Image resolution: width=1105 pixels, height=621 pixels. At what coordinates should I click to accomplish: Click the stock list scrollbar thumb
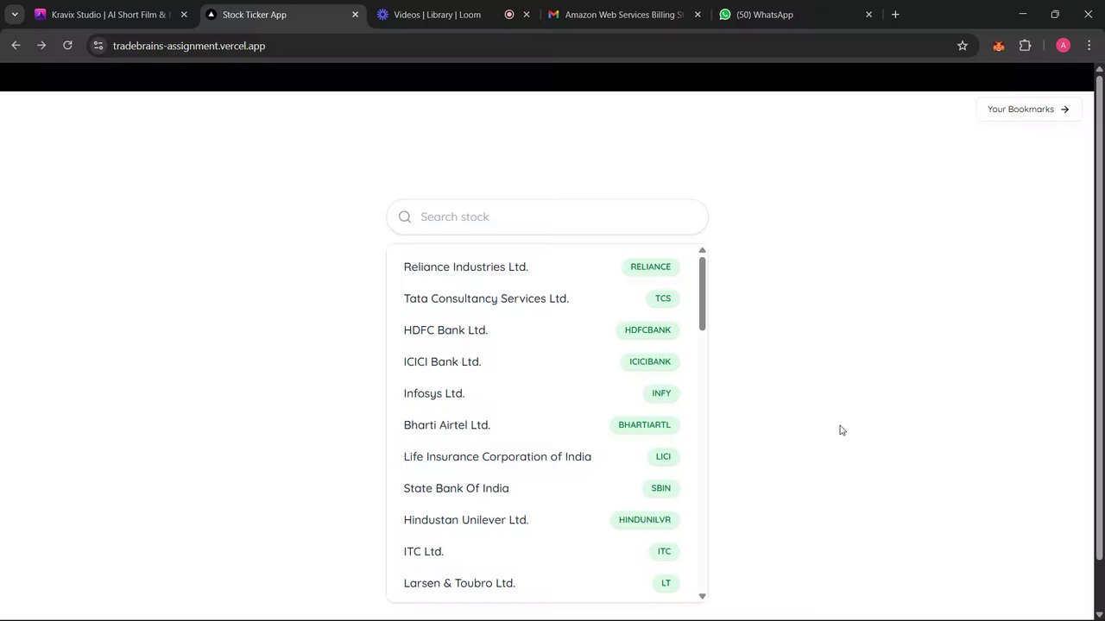point(703,293)
